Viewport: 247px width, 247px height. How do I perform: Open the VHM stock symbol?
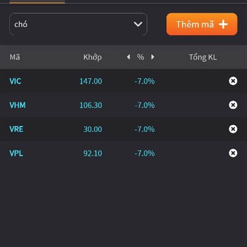click(x=17, y=105)
